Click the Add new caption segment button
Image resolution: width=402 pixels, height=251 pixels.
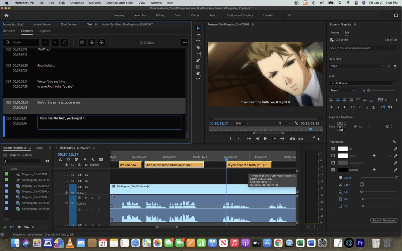tap(82, 43)
